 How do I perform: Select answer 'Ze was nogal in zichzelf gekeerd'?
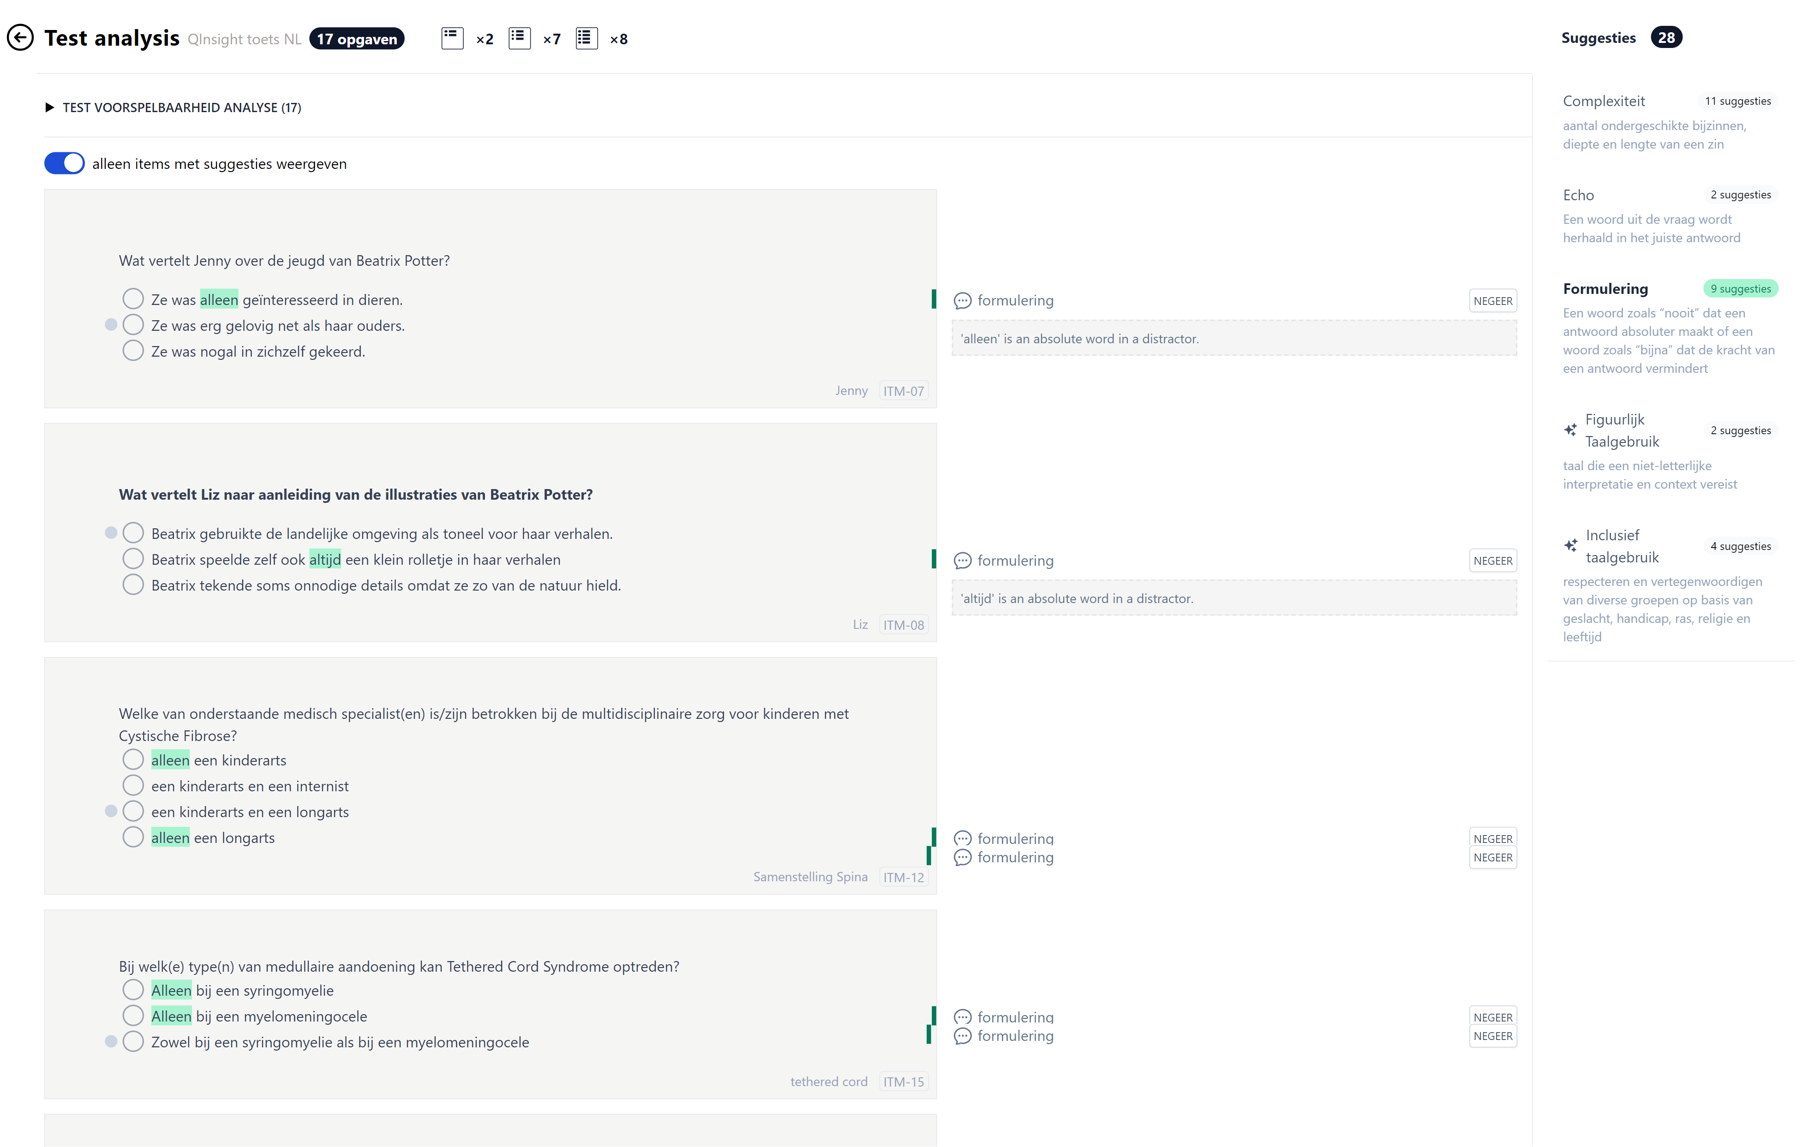click(133, 350)
